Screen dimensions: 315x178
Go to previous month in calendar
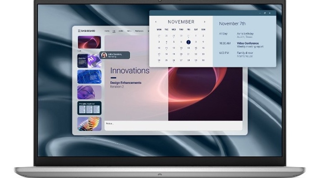(156, 22)
